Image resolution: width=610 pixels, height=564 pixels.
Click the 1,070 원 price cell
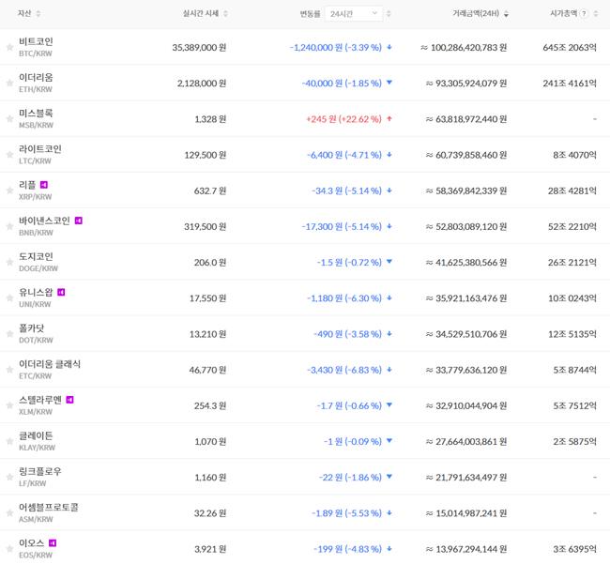(x=210, y=441)
